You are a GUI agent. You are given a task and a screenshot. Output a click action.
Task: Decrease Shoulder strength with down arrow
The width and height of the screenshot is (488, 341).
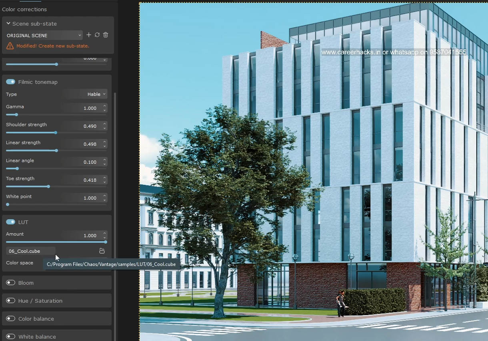tap(105, 128)
